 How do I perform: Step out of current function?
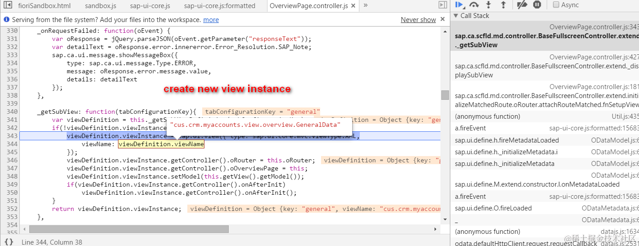(503, 5)
